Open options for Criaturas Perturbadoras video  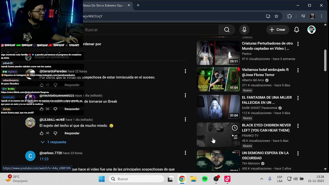point(298,44)
